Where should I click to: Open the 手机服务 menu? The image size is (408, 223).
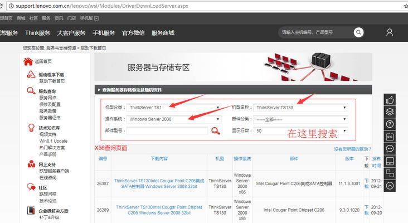point(104,33)
